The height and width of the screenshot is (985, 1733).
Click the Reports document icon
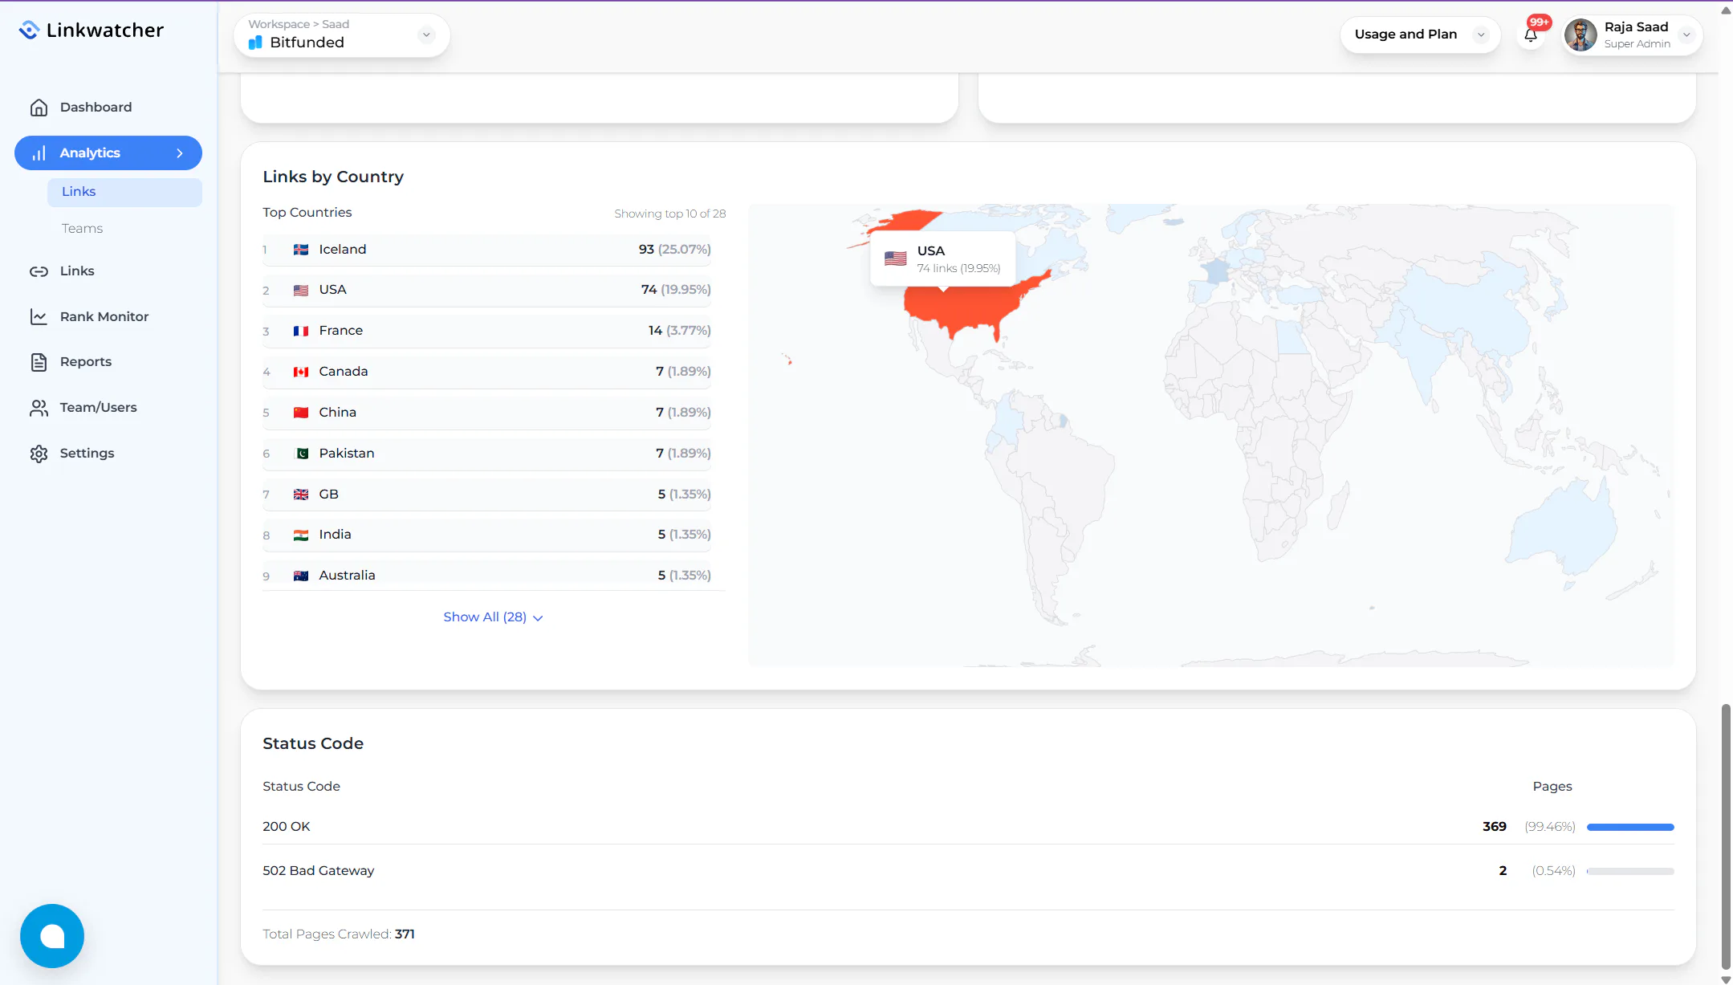(39, 362)
